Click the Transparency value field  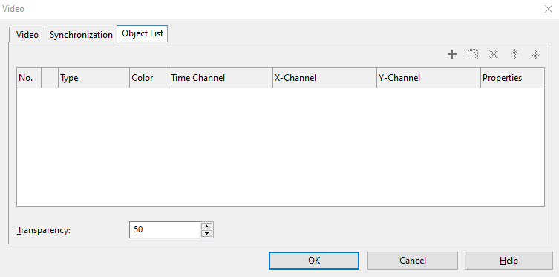pyautogui.click(x=166, y=229)
